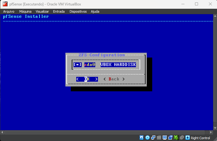Open the Ajuda menu
The image size is (217, 141).
point(95,11)
